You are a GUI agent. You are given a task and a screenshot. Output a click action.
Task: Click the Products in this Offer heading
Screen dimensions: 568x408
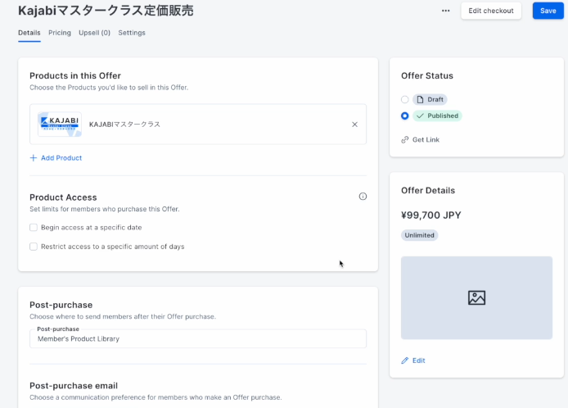tap(75, 76)
